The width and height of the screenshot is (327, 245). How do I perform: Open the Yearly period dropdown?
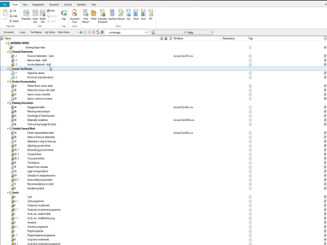(x=212, y=32)
